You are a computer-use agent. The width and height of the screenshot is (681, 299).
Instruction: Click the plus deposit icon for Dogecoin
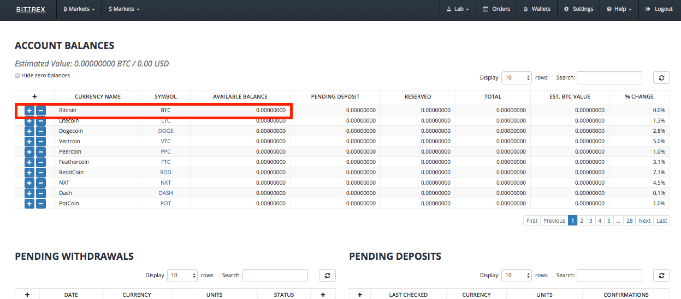(29, 131)
